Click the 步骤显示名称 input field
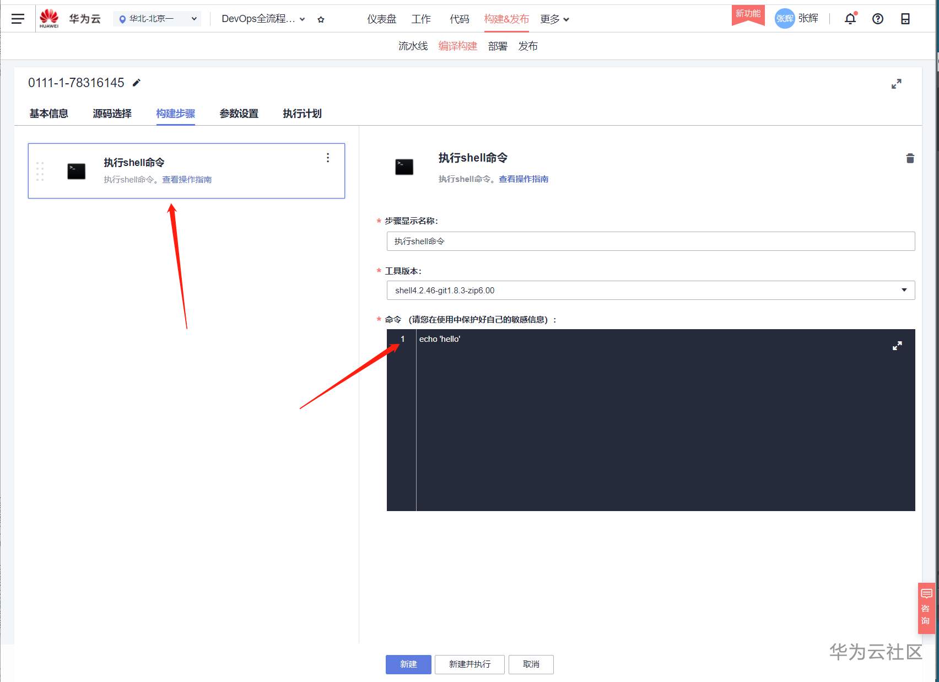Viewport: 939px width, 682px height. pyautogui.click(x=651, y=241)
